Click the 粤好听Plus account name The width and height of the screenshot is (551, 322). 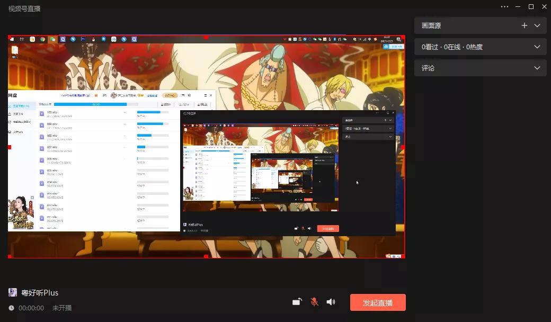(40, 293)
